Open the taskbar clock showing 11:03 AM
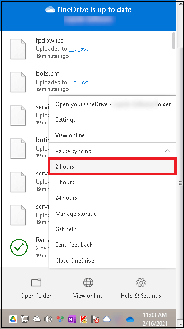This screenshot has width=184, height=329. [x=155, y=319]
